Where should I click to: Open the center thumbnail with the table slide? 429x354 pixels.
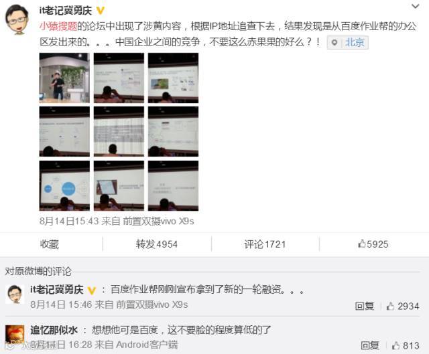coord(119,131)
